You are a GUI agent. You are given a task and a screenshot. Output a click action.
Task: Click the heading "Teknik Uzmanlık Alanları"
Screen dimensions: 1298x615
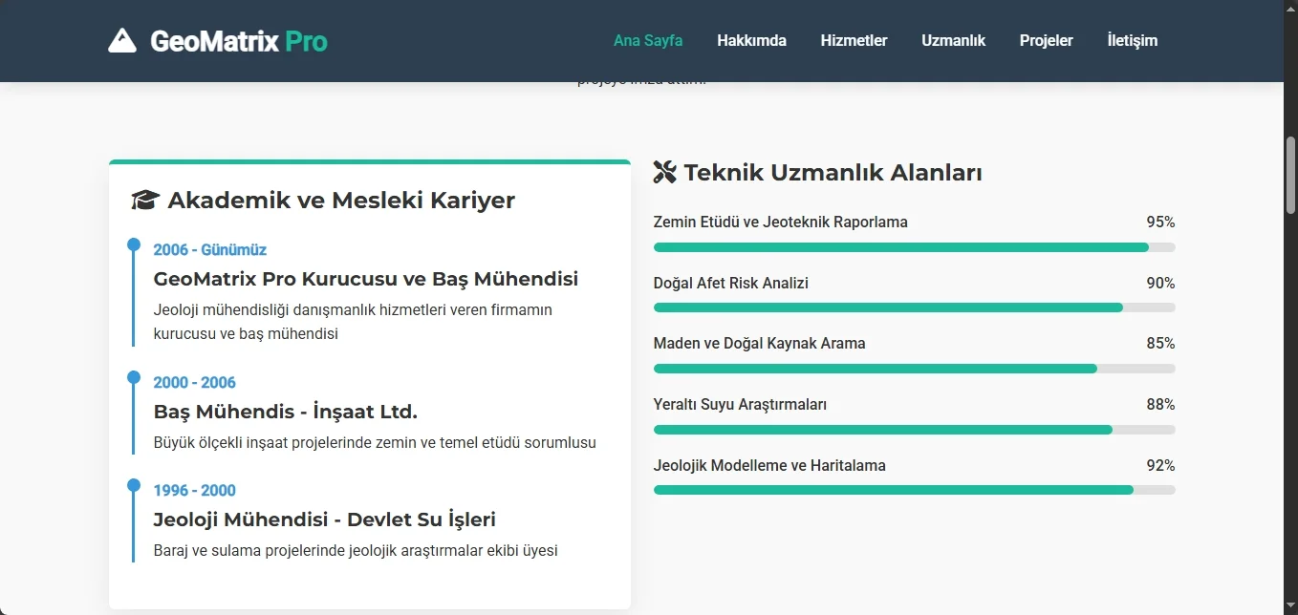833,173
